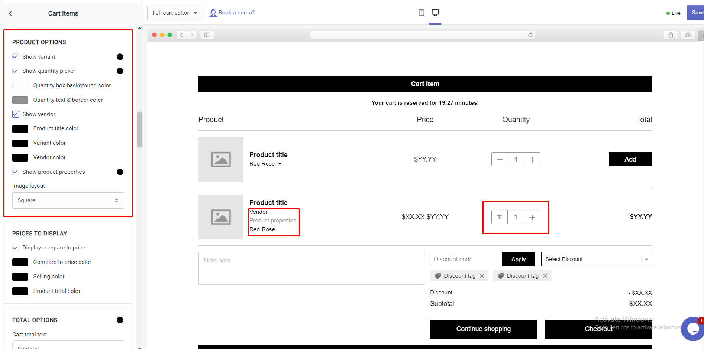Click the browser back arrow in preview
Image resolution: width=704 pixels, height=349 pixels.
pos(182,35)
